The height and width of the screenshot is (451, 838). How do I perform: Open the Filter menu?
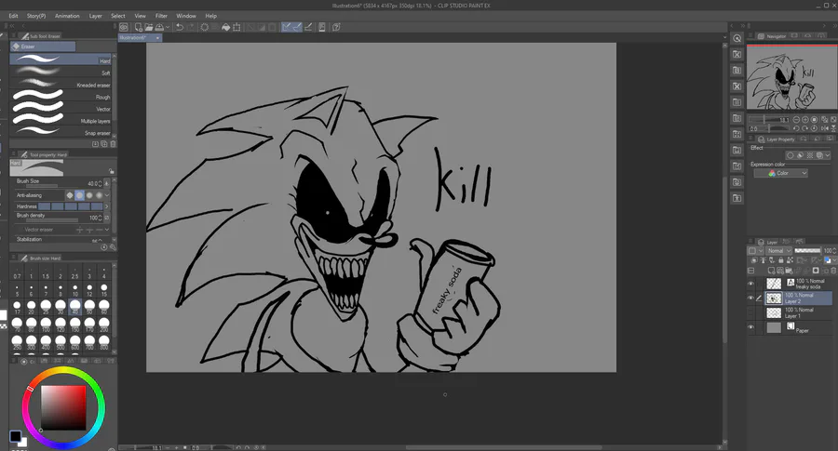[x=161, y=16]
